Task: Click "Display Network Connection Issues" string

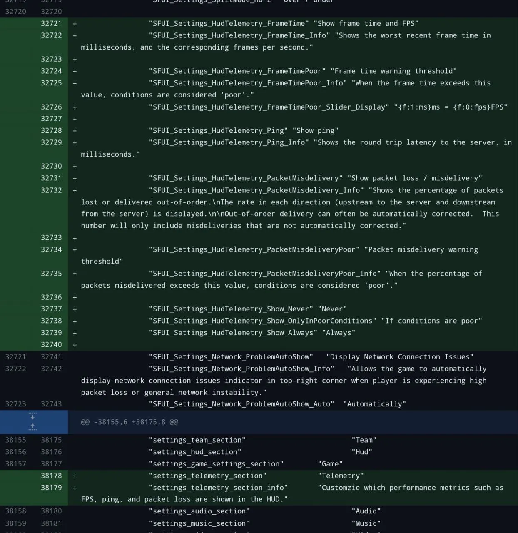Action: click(400, 357)
